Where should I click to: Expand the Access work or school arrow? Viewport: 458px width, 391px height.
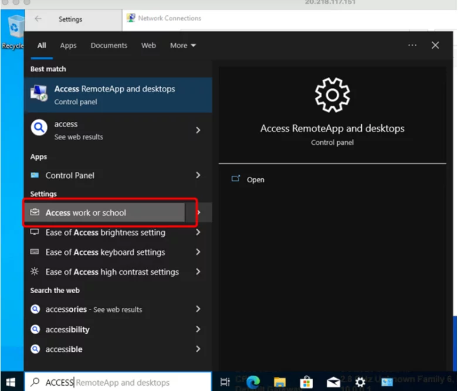tap(199, 212)
